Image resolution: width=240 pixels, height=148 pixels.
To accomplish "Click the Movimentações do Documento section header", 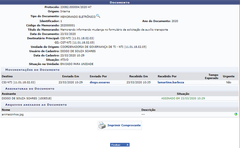I will click(x=32, y=70).
